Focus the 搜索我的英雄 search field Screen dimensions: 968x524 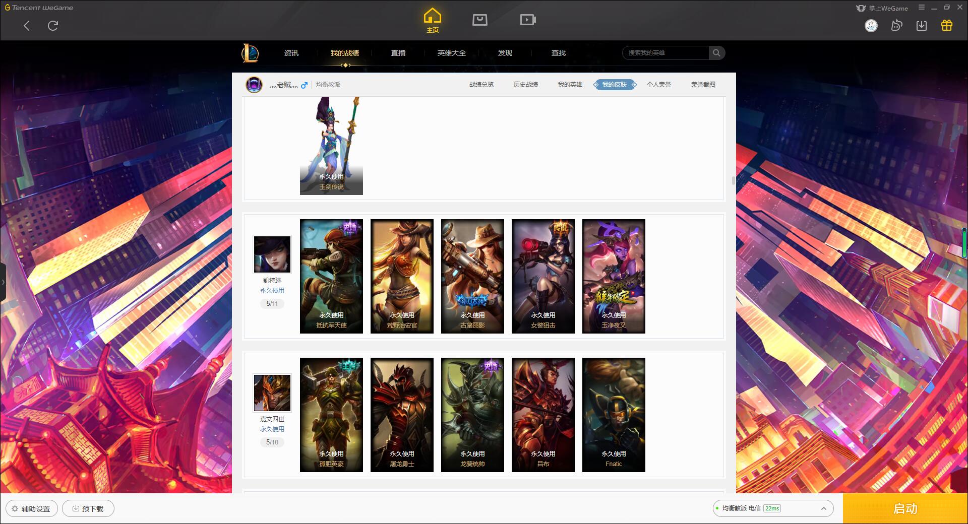tap(665, 53)
